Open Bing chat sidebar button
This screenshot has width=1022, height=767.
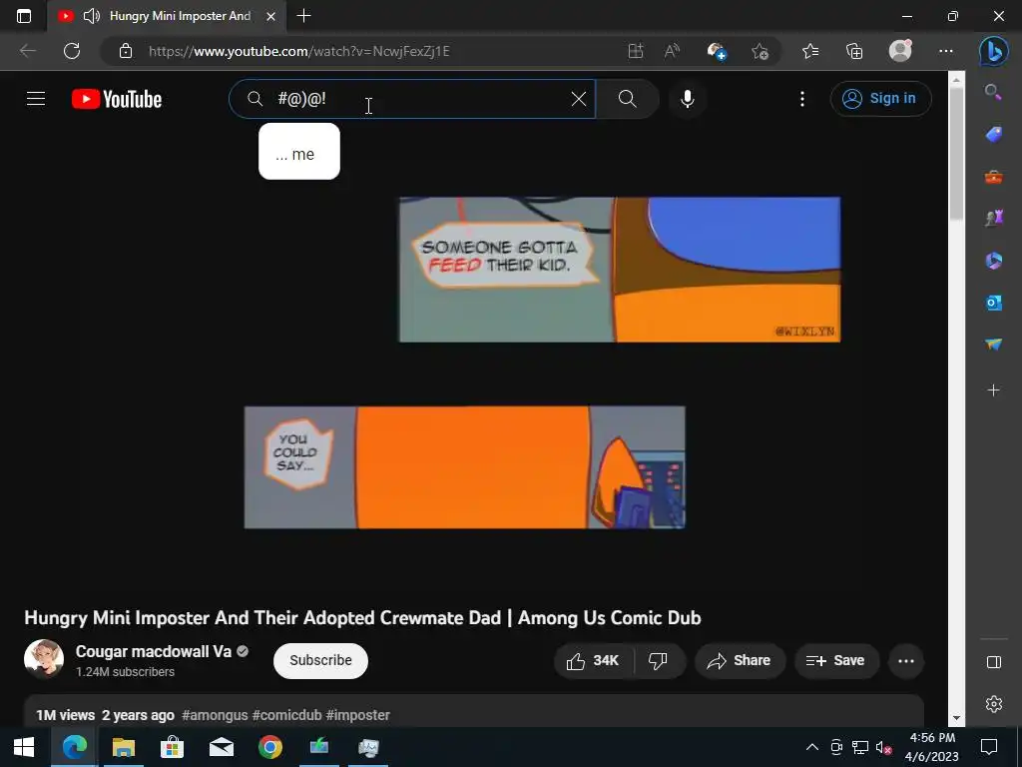coord(993,51)
